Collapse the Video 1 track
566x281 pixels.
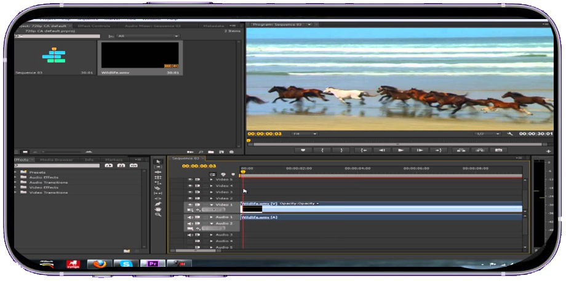[212, 205]
